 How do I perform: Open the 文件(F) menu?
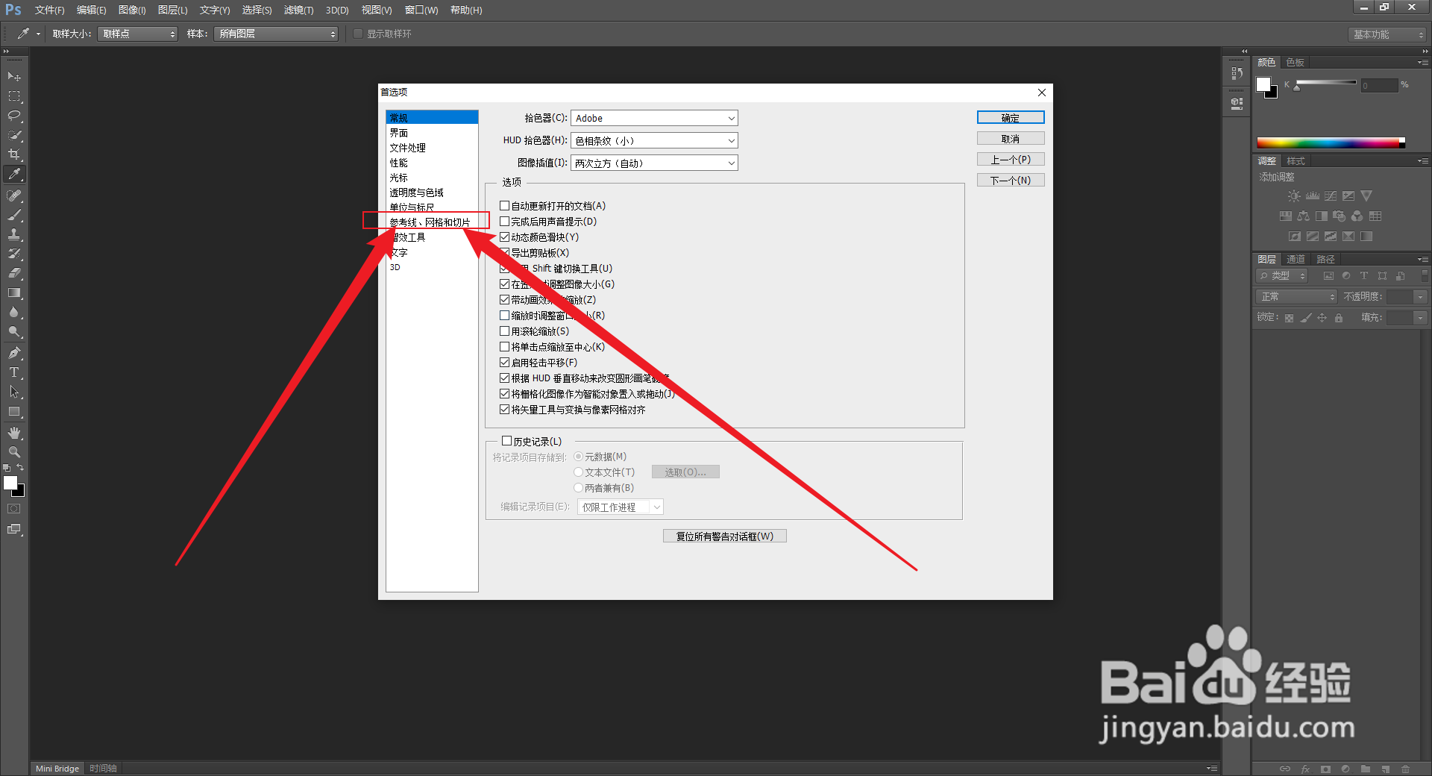[x=50, y=10]
